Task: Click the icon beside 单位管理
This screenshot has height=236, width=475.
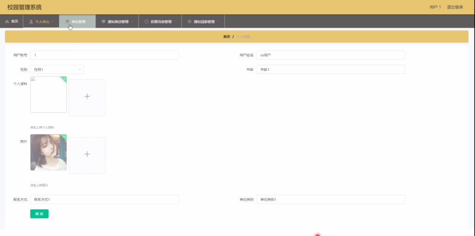Action: 67,22
